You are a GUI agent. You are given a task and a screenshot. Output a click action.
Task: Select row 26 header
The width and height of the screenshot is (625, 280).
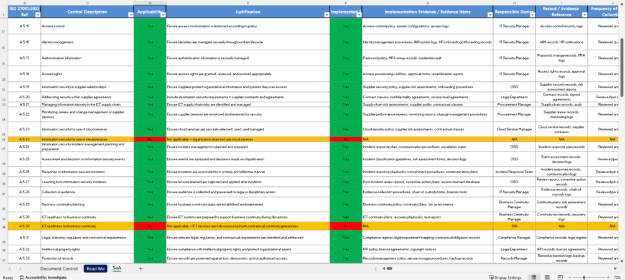point(4,140)
